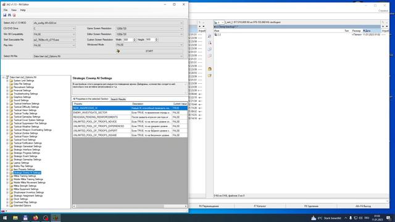Sort by Дата column in Total Commander

pos(372,31)
